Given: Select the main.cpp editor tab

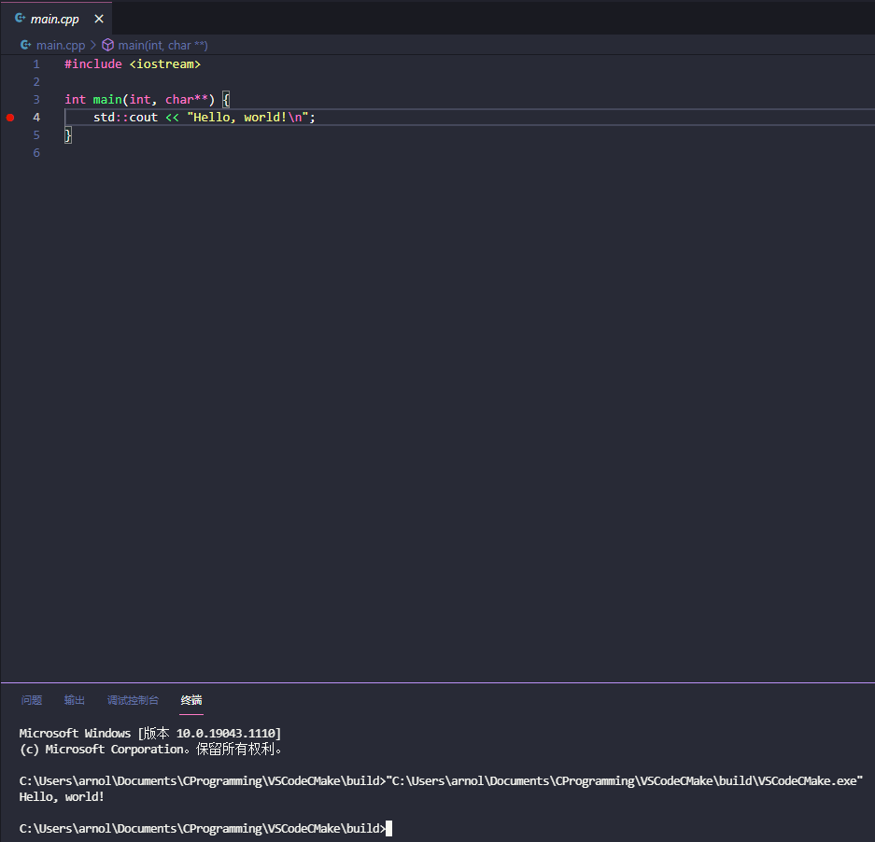Looking at the screenshot, I should (54, 19).
